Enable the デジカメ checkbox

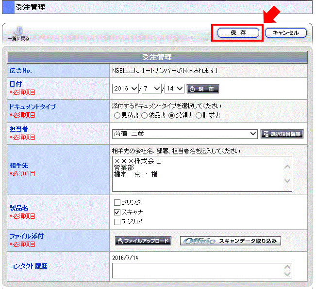point(116,222)
